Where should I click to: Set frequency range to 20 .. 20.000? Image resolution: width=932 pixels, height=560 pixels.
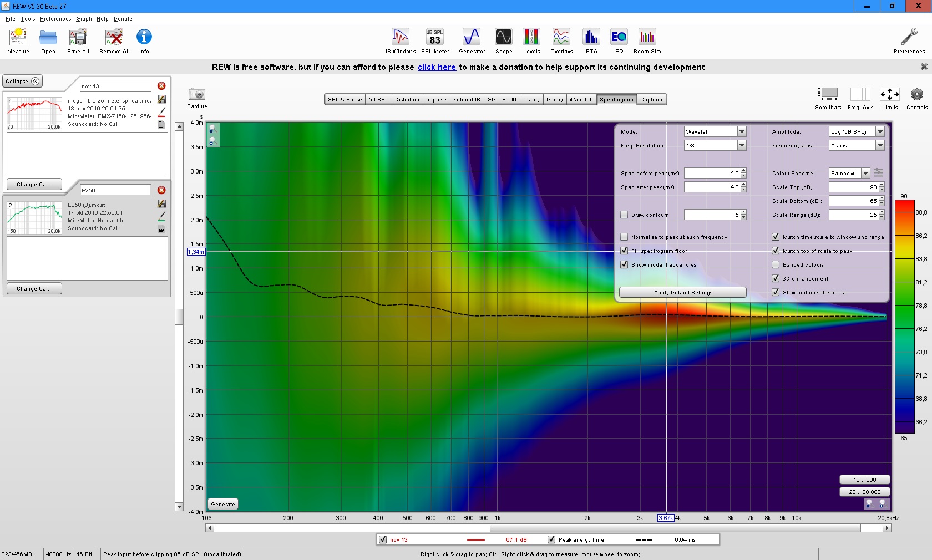coord(864,492)
